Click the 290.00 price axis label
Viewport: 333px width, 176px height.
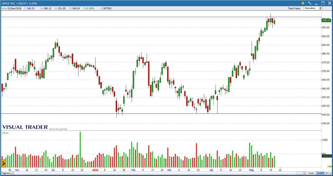click(326, 36)
